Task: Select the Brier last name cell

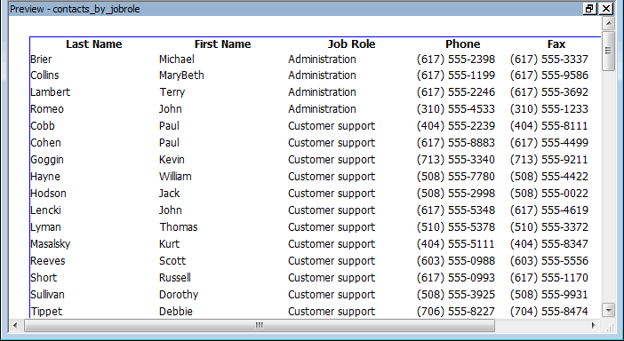Action: point(41,59)
